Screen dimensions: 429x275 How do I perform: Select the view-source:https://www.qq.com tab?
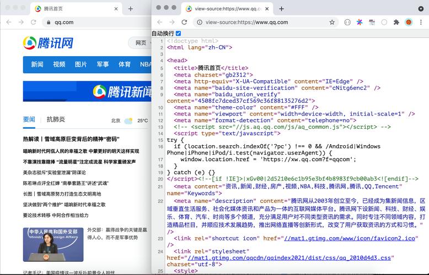point(227,9)
